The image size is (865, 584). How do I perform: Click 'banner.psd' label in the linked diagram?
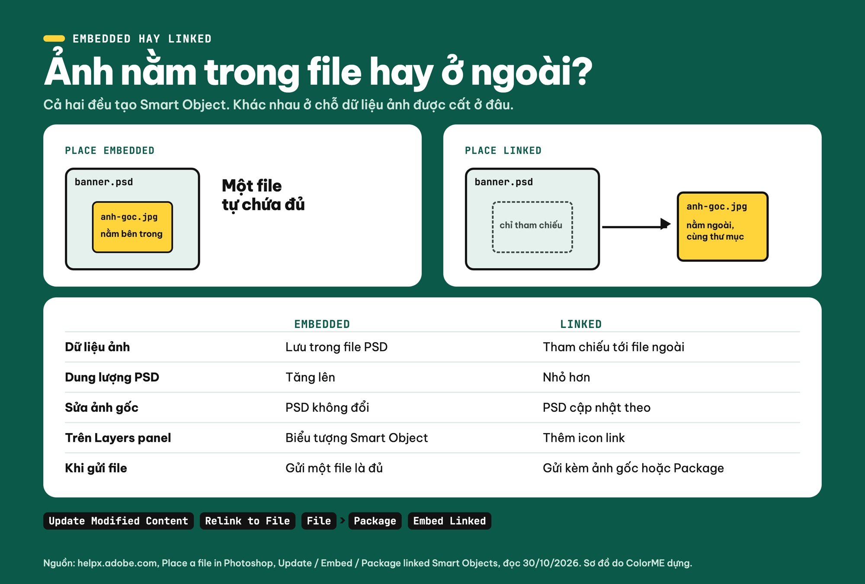[x=504, y=182]
